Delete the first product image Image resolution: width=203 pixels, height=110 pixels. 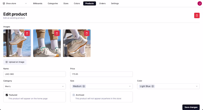(x=27, y=33)
